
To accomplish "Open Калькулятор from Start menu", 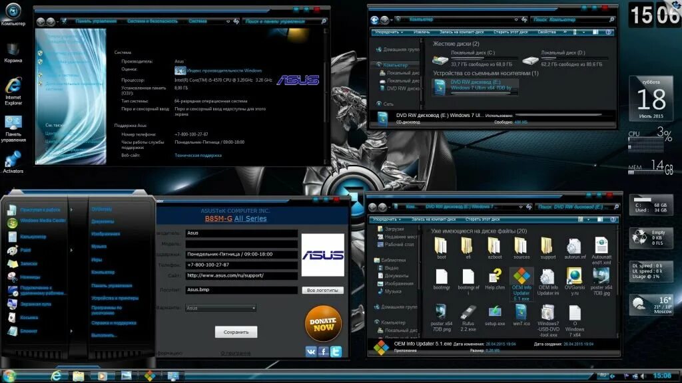I will [27, 237].
